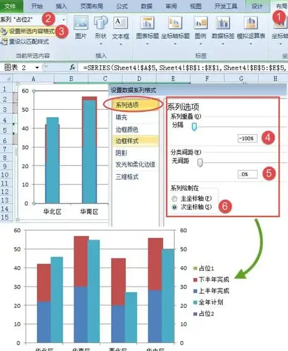
Task: Select 边框颜色 in the dialog sidebar
Action: (x=127, y=129)
